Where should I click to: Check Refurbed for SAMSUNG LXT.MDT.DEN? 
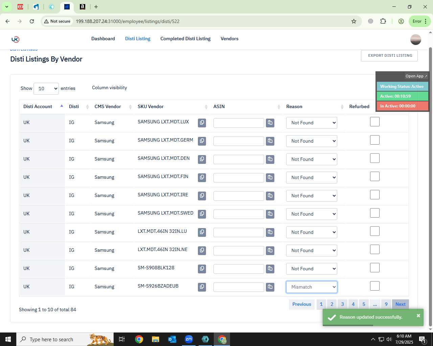[375, 158]
